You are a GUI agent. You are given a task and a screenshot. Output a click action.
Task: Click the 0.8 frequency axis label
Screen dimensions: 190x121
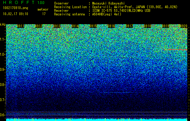(x=2, y=85)
